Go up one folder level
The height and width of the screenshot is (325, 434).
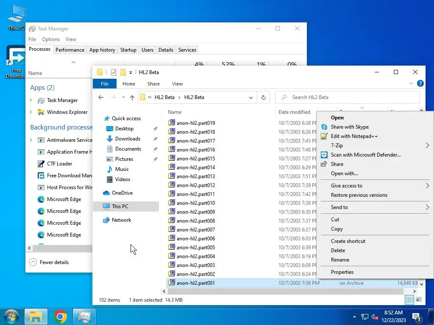[x=132, y=97]
